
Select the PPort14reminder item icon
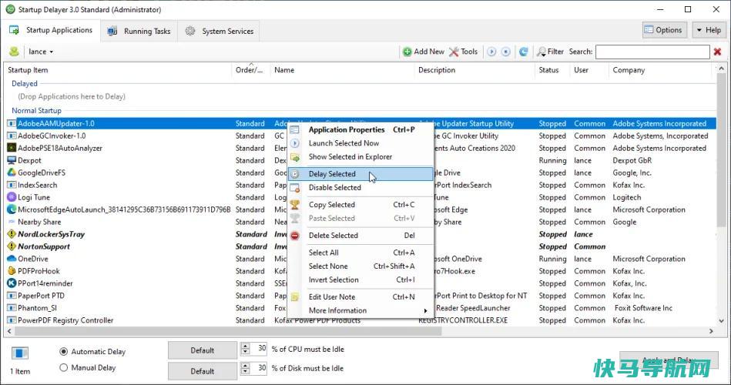pyautogui.click(x=12, y=283)
